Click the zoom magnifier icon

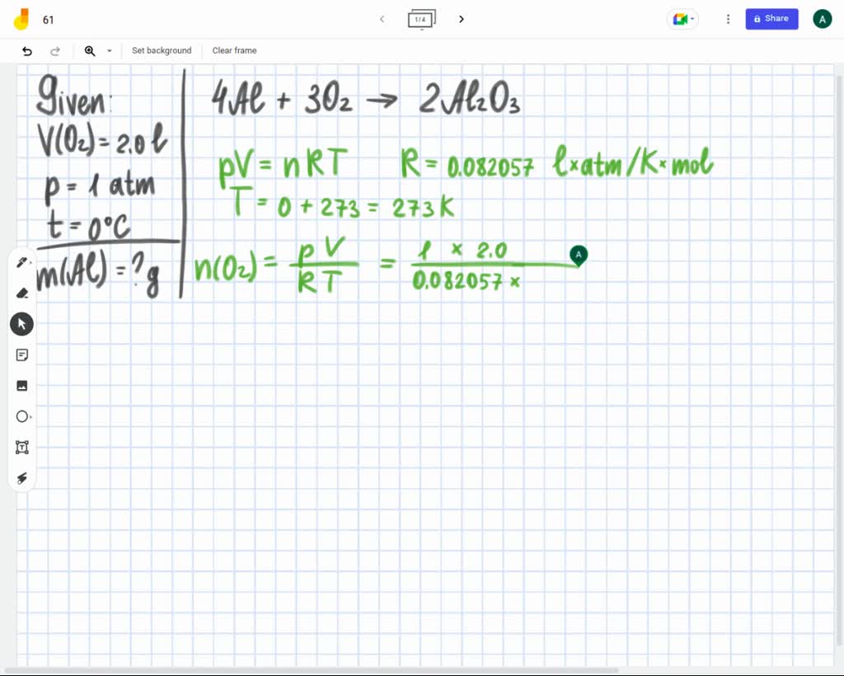(90, 50)
